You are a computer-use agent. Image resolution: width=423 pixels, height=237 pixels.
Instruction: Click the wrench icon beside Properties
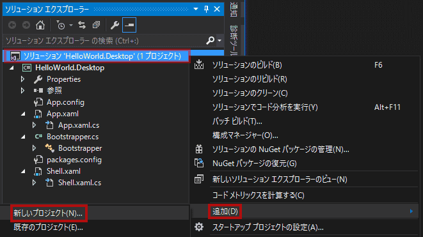coord(38,79)
